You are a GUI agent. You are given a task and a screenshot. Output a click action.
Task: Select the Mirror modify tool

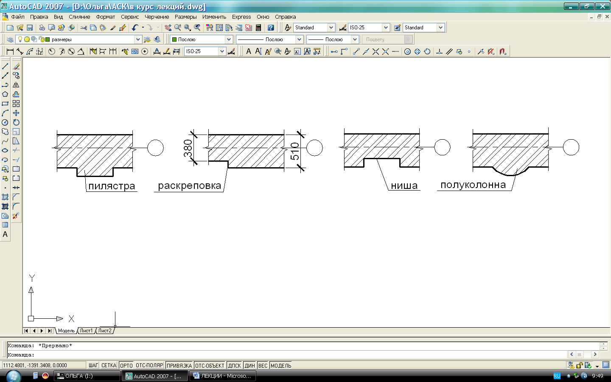pos(16,85)
